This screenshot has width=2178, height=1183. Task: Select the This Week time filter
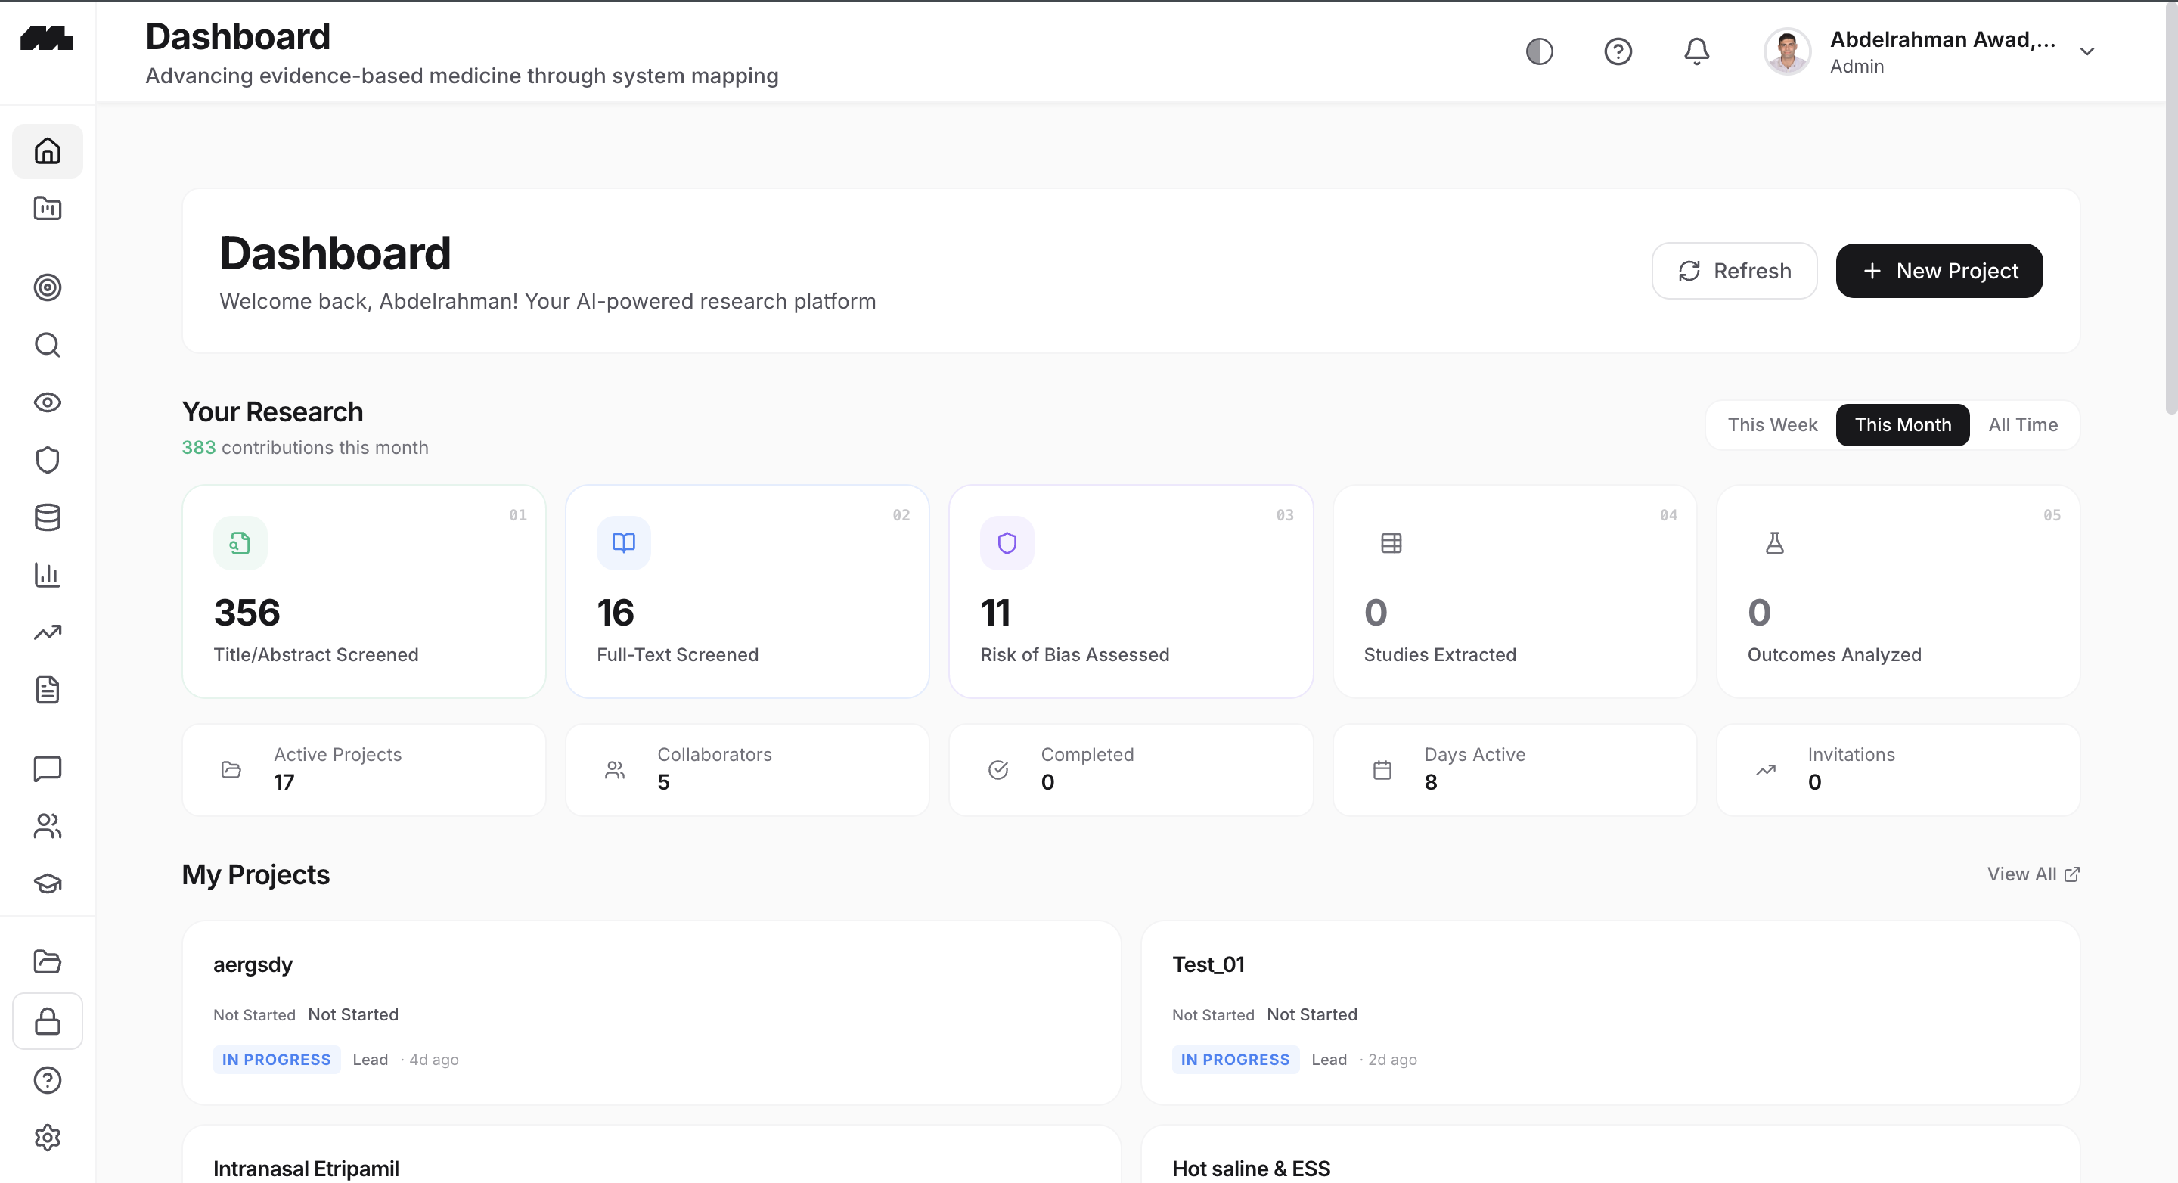1772,424
